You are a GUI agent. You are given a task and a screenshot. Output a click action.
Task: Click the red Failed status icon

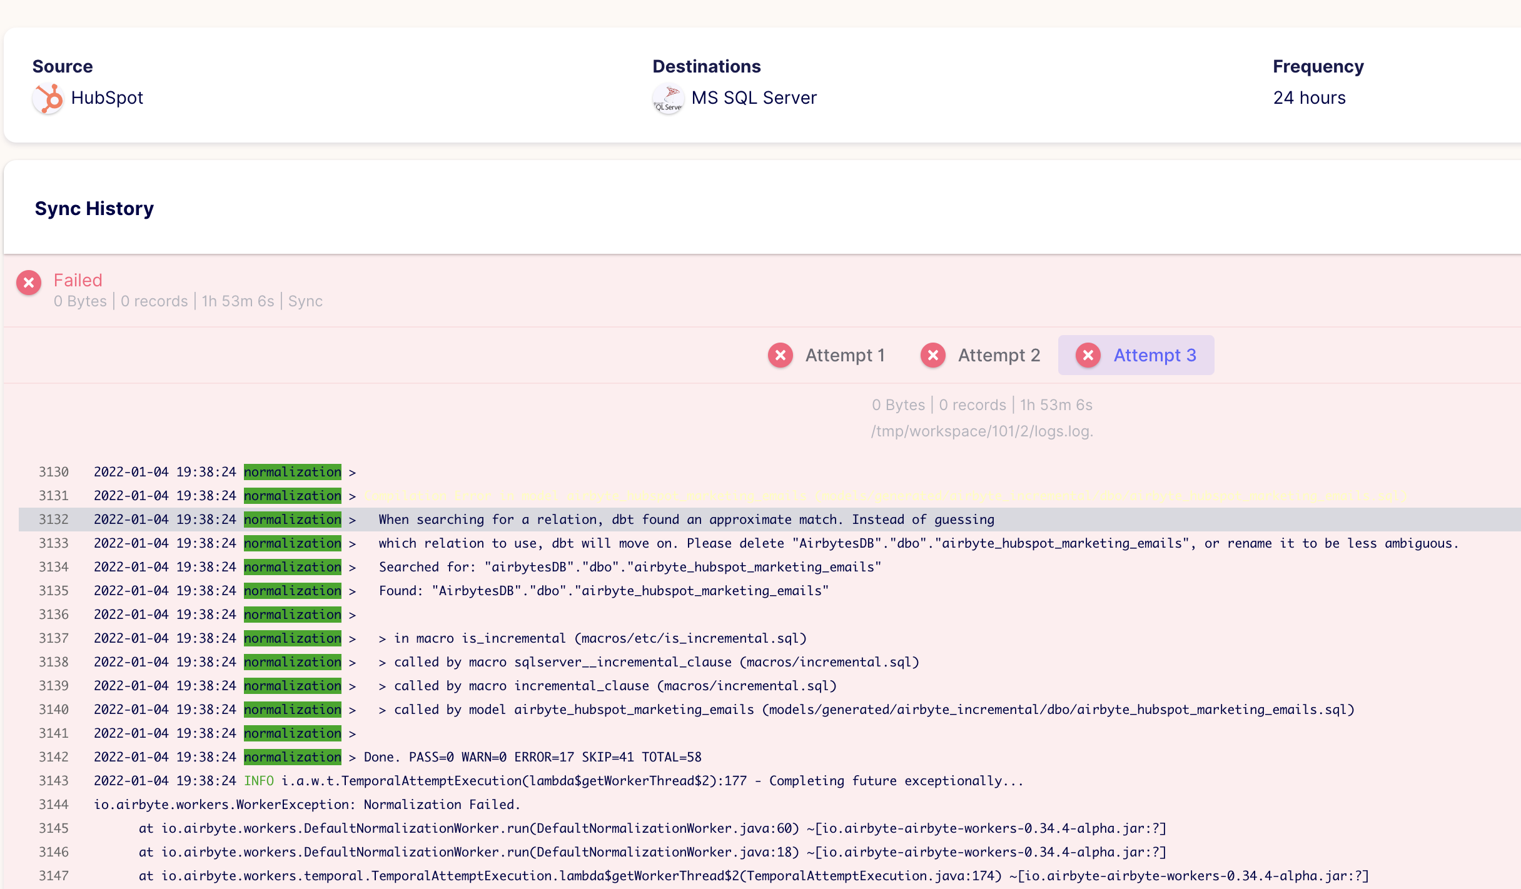click(x=28, y=283)
